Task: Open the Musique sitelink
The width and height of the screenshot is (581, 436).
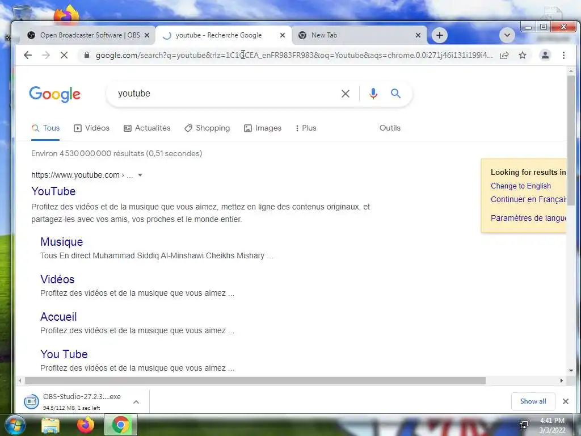Action: (61, 242)
